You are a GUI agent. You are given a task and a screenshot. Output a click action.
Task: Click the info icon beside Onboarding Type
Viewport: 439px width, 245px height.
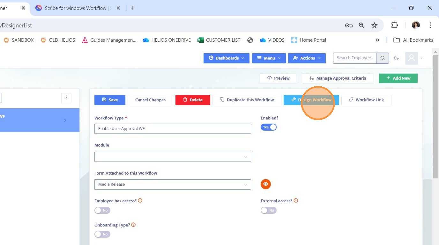click(133, 225)
